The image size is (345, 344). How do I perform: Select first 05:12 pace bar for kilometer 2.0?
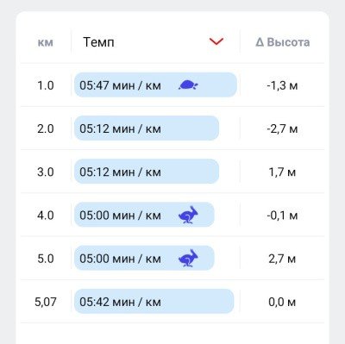147,128
